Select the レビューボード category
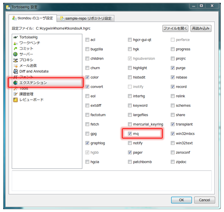This screenshot has height=212, width=224. point(32,100)
